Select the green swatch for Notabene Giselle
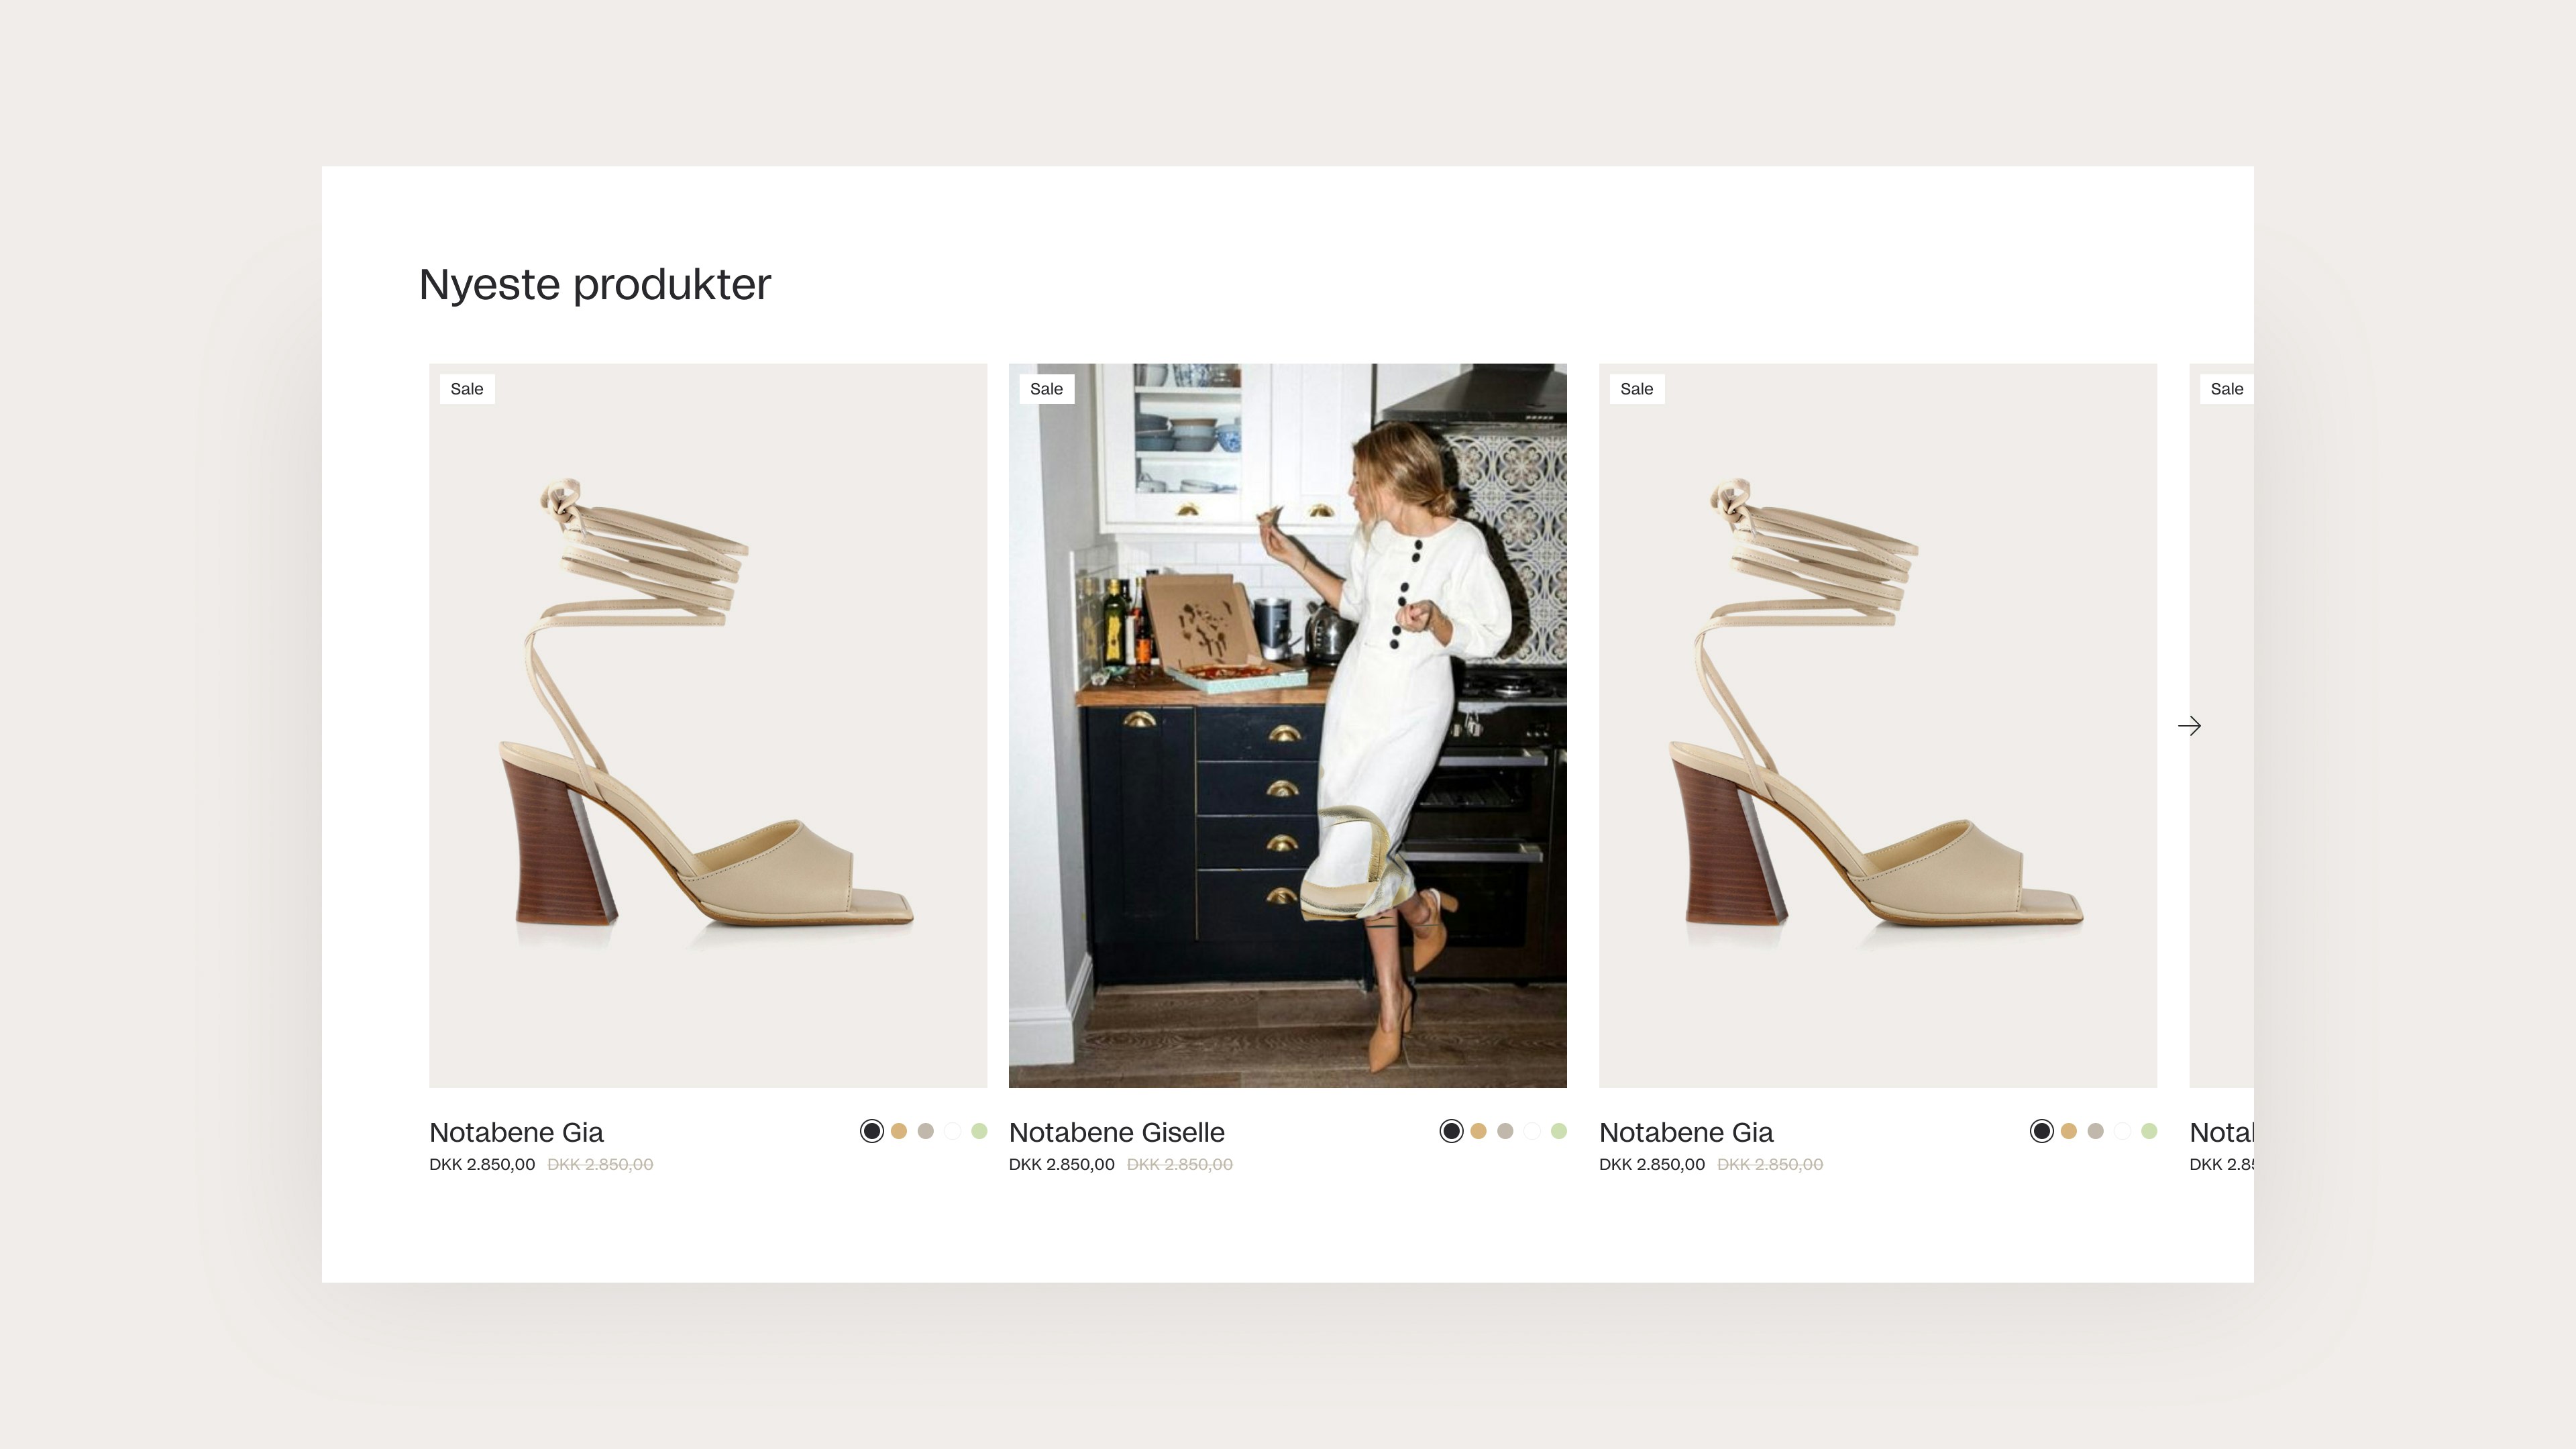This screenshot has height=1449, width=2576. click(x=1559, y=1131)
